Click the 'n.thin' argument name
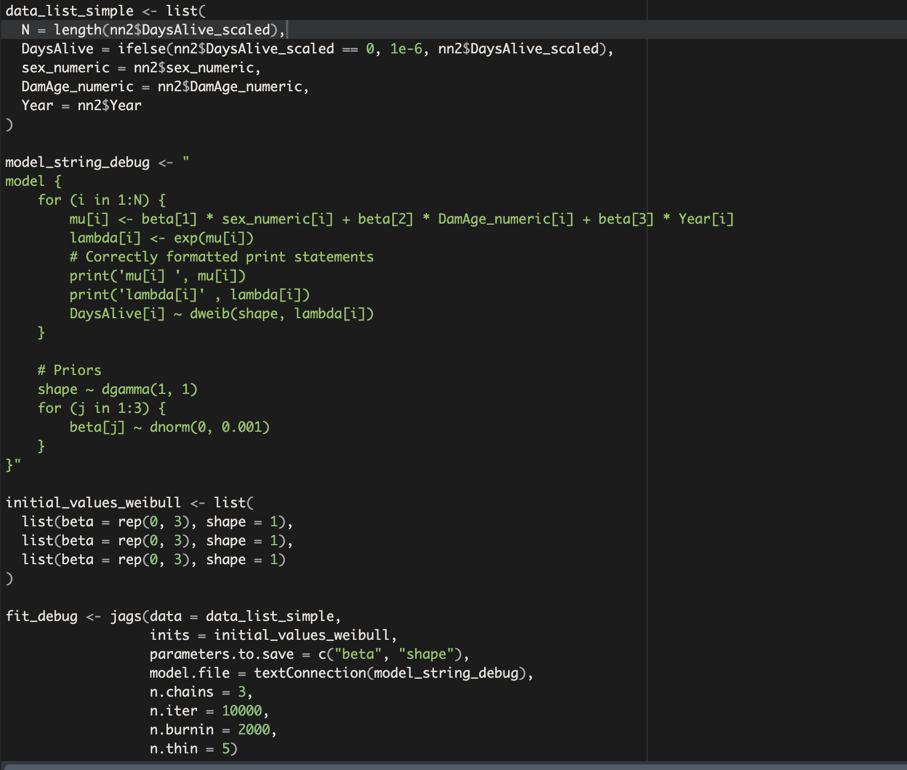 point(174,748)
